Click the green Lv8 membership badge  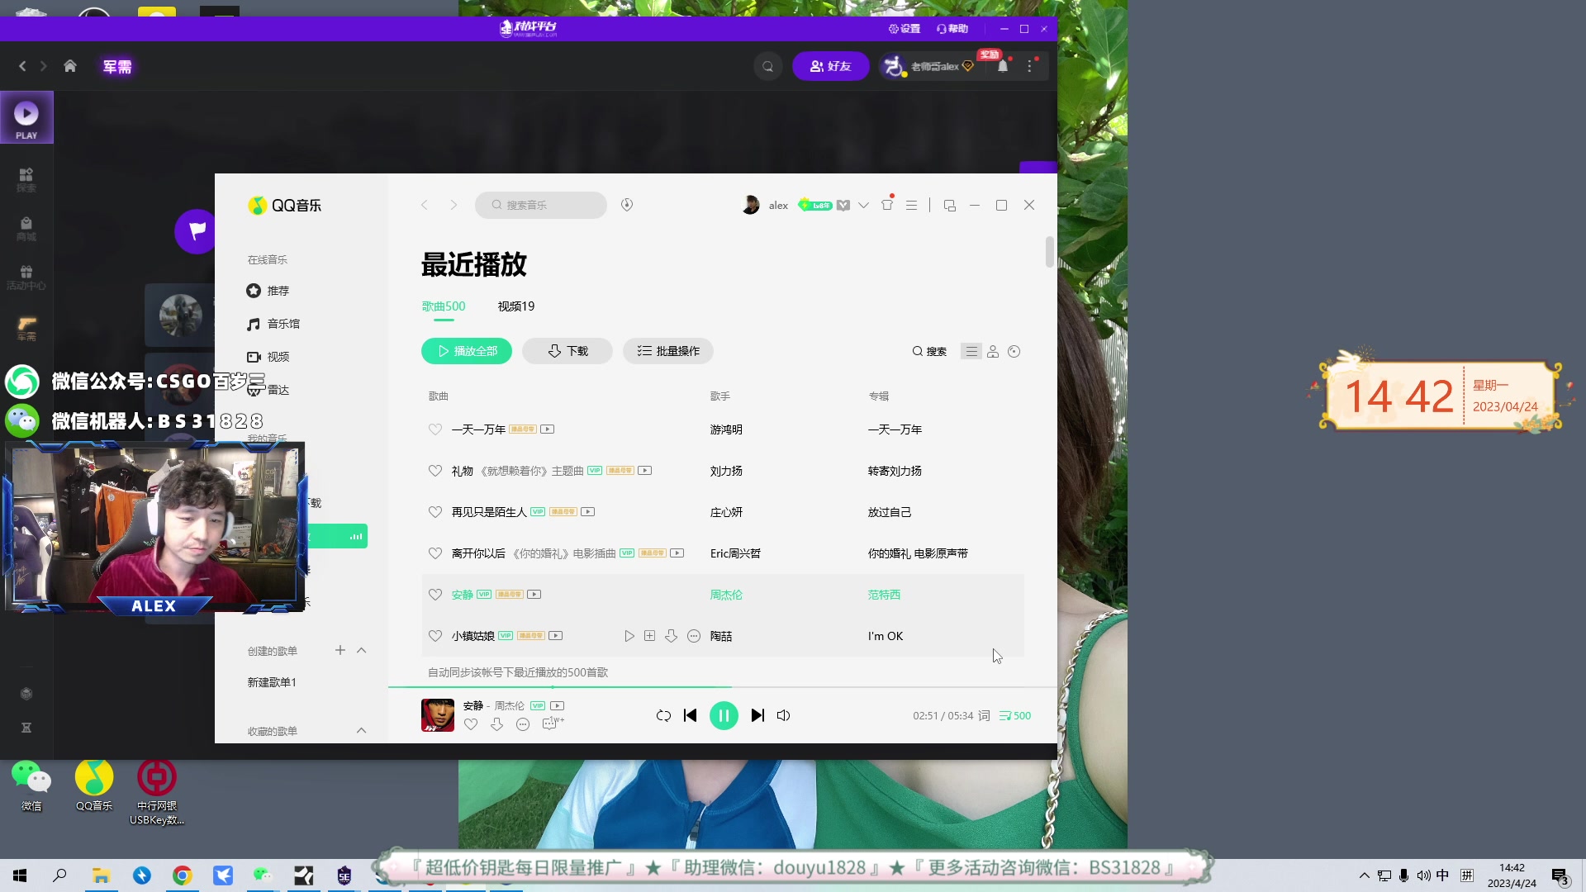point(814,205)
